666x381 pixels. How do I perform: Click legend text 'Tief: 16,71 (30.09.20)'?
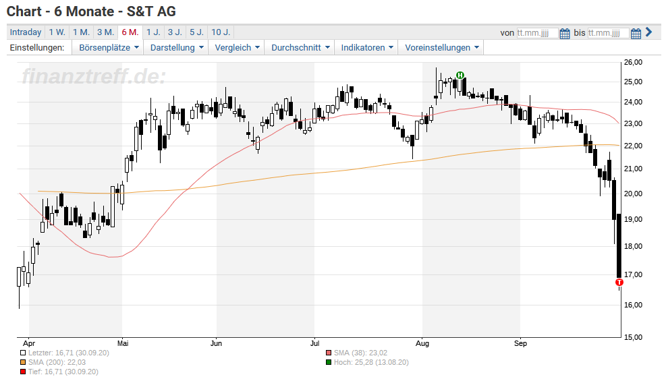[x=63, y=372]
